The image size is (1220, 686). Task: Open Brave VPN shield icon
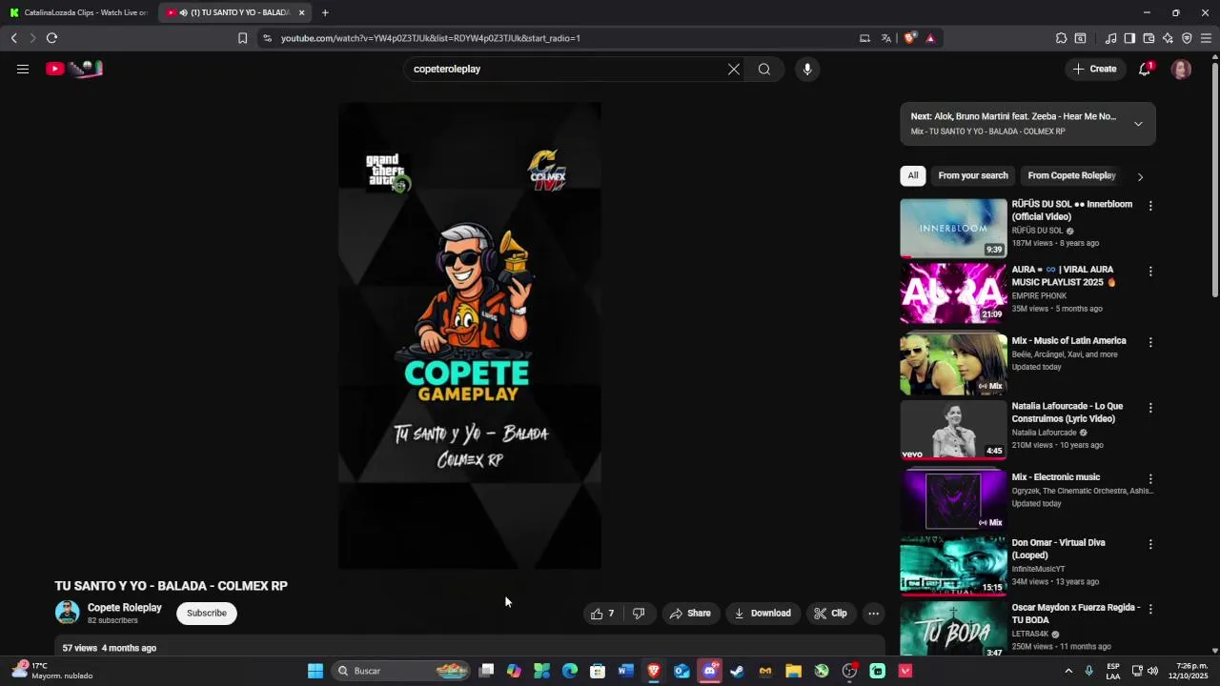coord(1187,38)
